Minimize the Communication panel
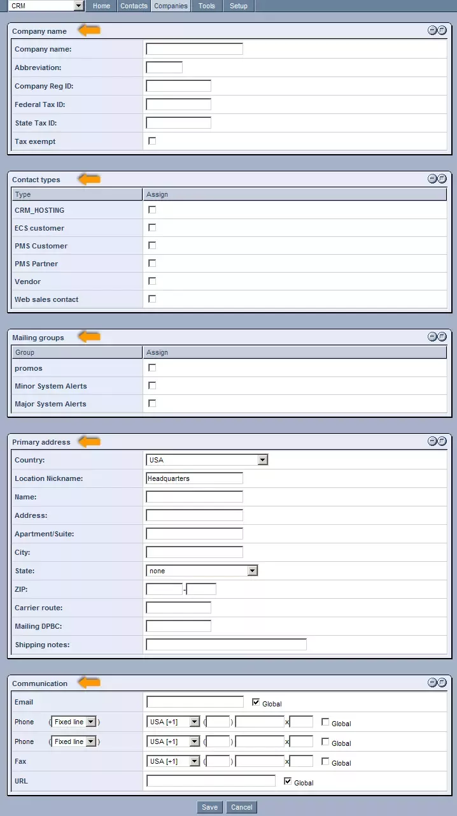This screenshot has height=816, width=457. coord(432,682)
